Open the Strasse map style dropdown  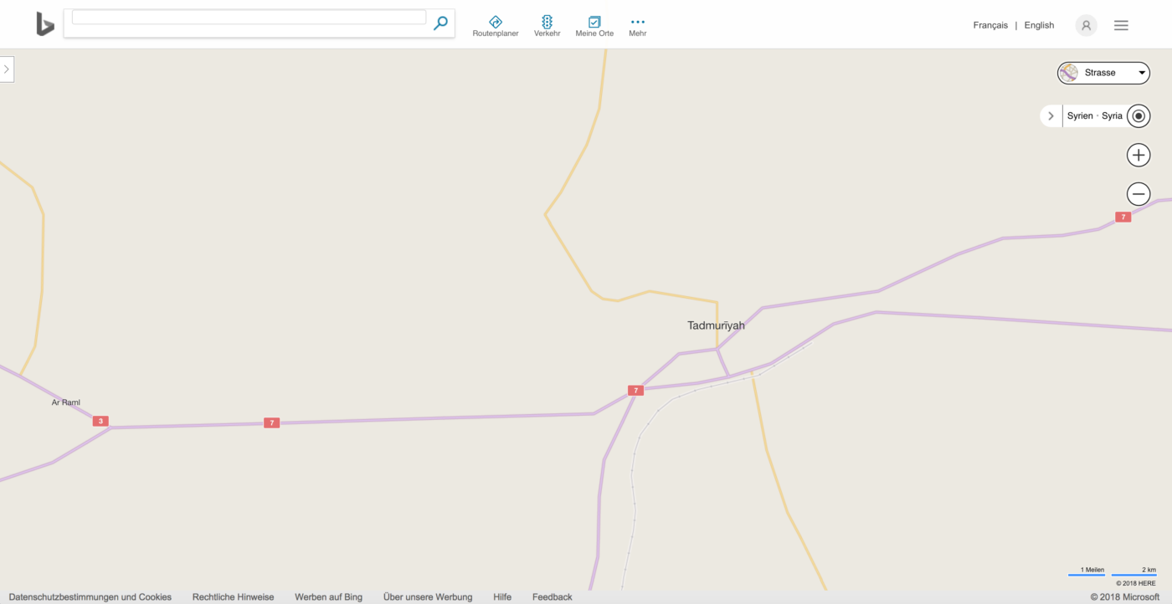coord(1103,73)
